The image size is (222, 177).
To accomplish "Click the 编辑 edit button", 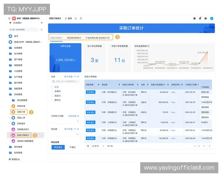I will point(68,18).
